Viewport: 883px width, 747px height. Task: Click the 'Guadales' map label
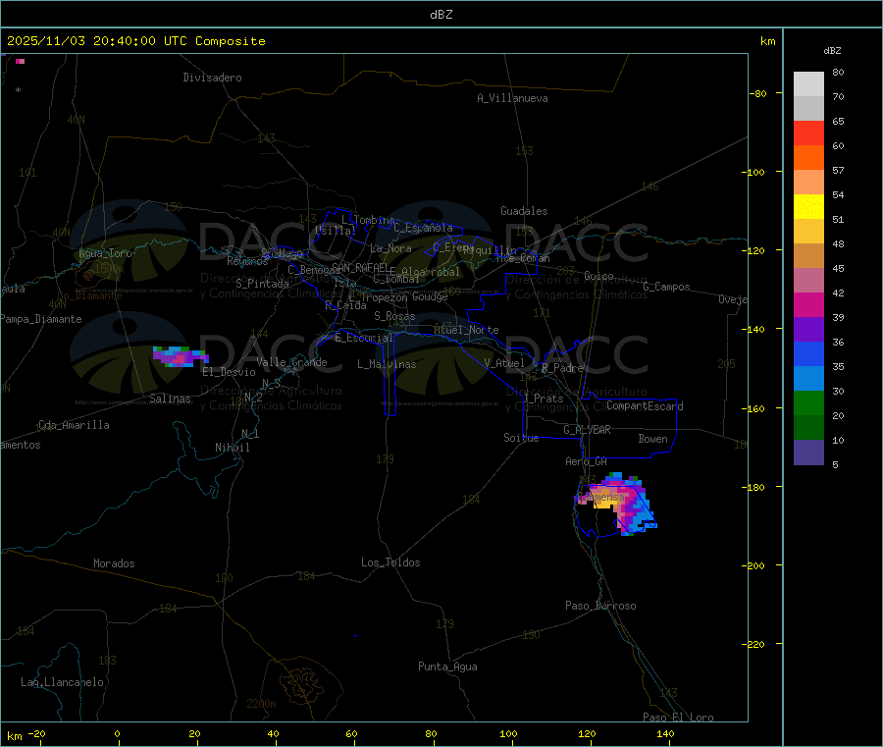[524, 211]
